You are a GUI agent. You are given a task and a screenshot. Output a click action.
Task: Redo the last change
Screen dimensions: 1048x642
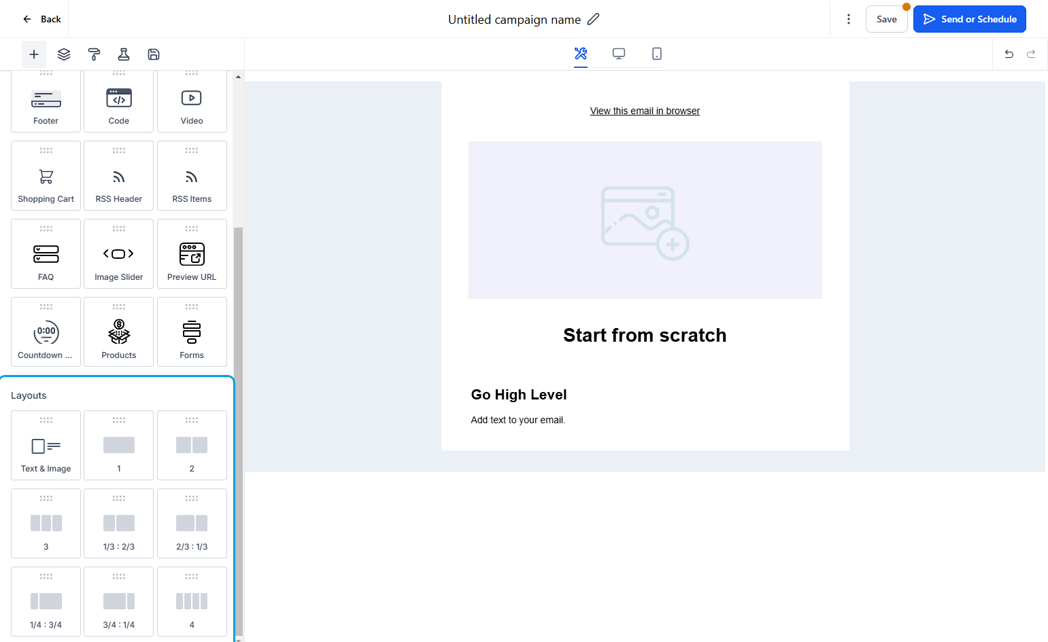tap(1031, 54)
